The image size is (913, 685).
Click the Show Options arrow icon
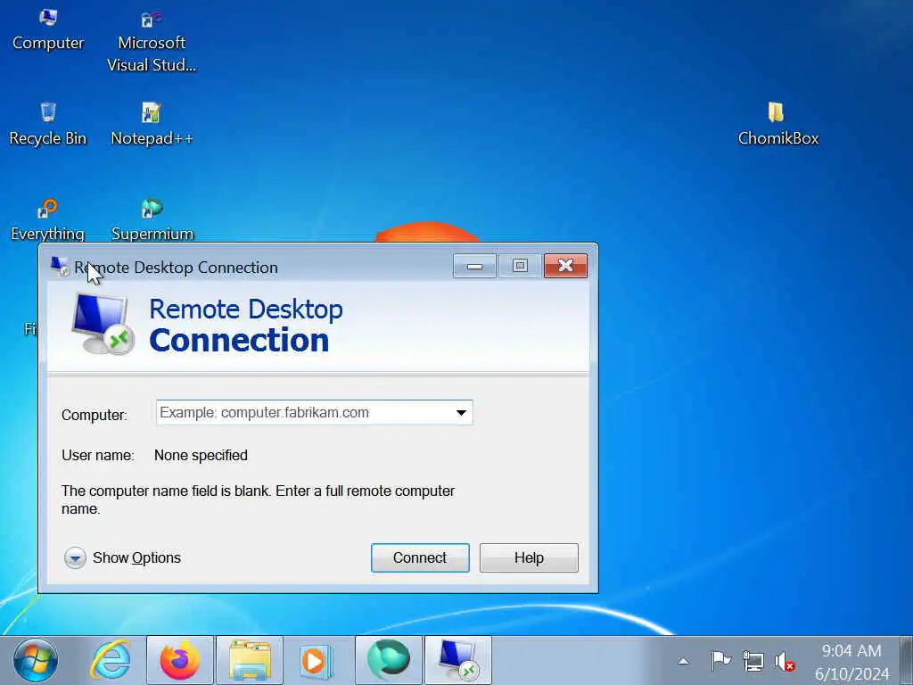pyautogui.click(x=75, y=558)
